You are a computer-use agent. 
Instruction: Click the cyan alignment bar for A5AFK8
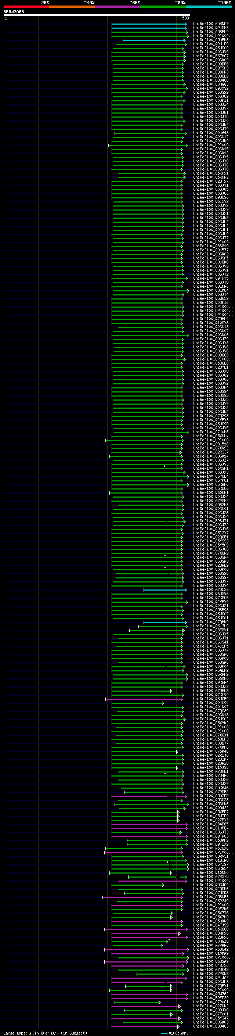coord(154,40)
